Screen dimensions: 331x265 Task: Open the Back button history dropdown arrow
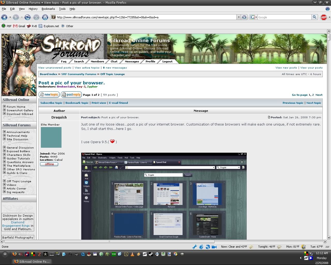(x=10, y=17)
